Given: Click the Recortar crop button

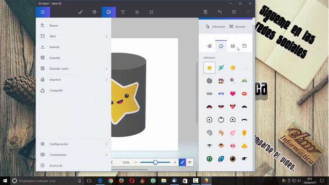Looking at the screenshot, I should coord(237,27).
